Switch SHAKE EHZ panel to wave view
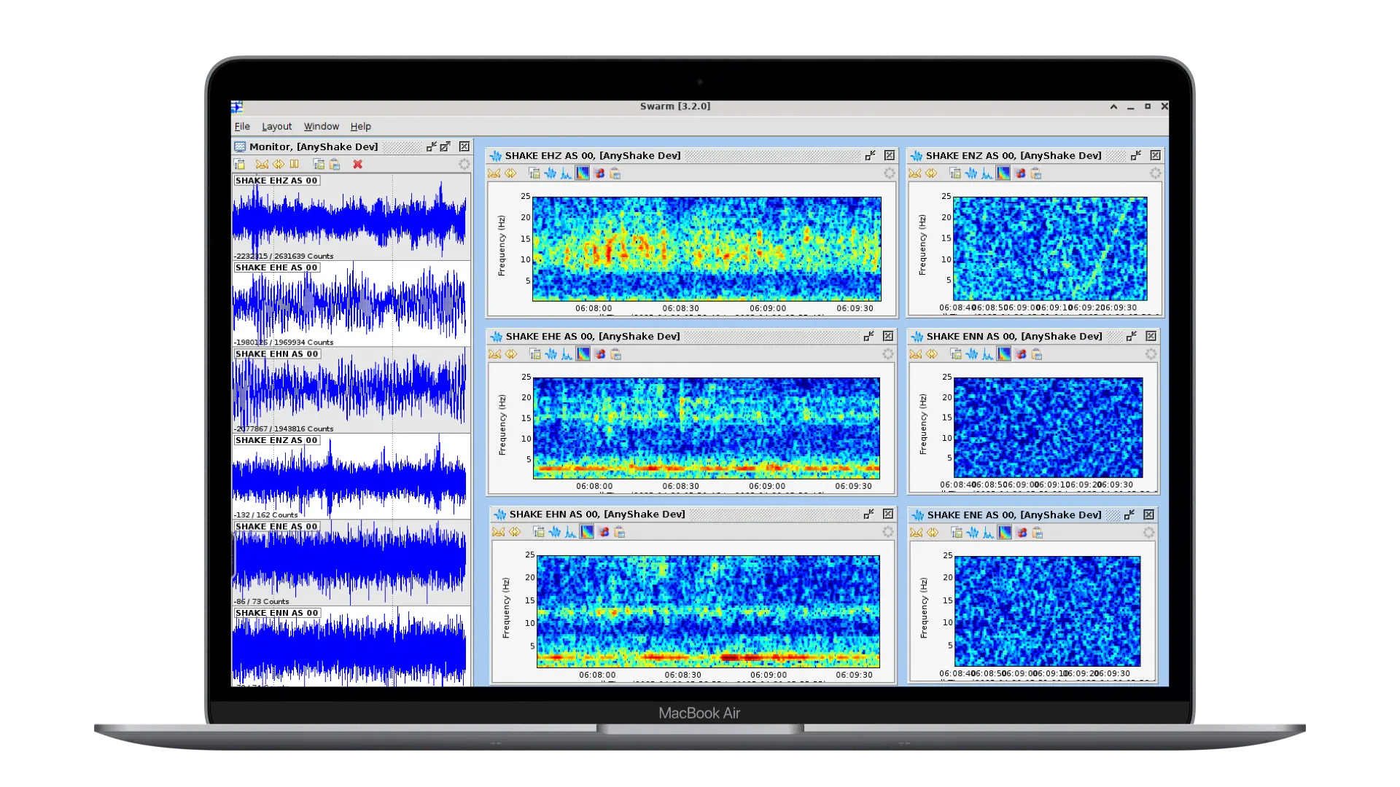This screenshot has height=787, width=1400. [551, 173]
